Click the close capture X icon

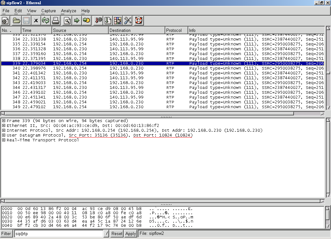36,21
